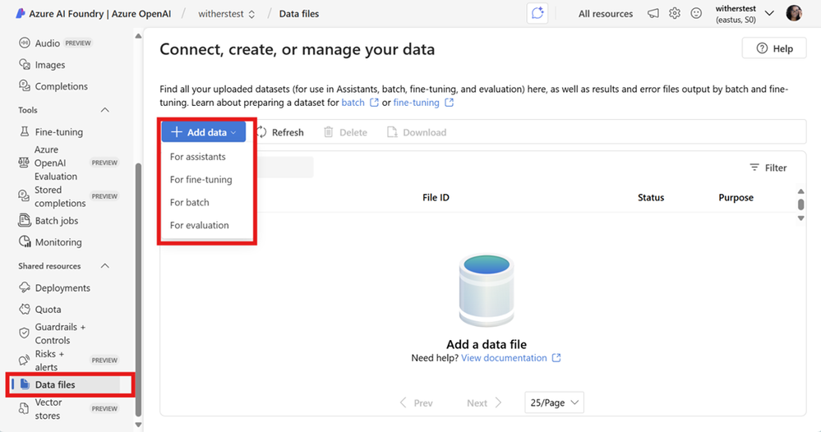Open Deployments page
The height and width of the screenshot is (432, 821).
point(62,287)
